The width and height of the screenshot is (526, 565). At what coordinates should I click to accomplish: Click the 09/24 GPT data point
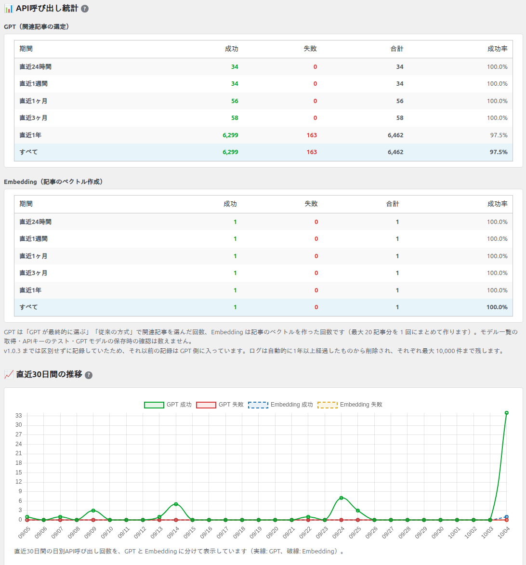[x=341, y=498]
